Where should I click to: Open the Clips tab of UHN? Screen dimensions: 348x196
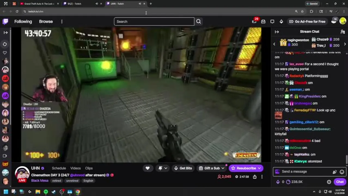click(89, 168)
